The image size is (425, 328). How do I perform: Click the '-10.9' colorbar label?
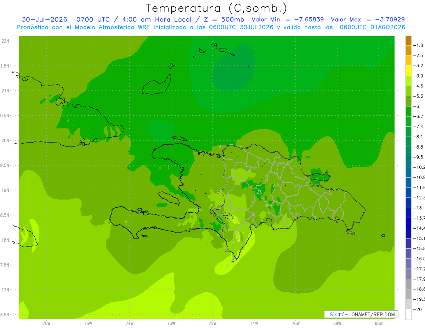(x=419, y=177)
